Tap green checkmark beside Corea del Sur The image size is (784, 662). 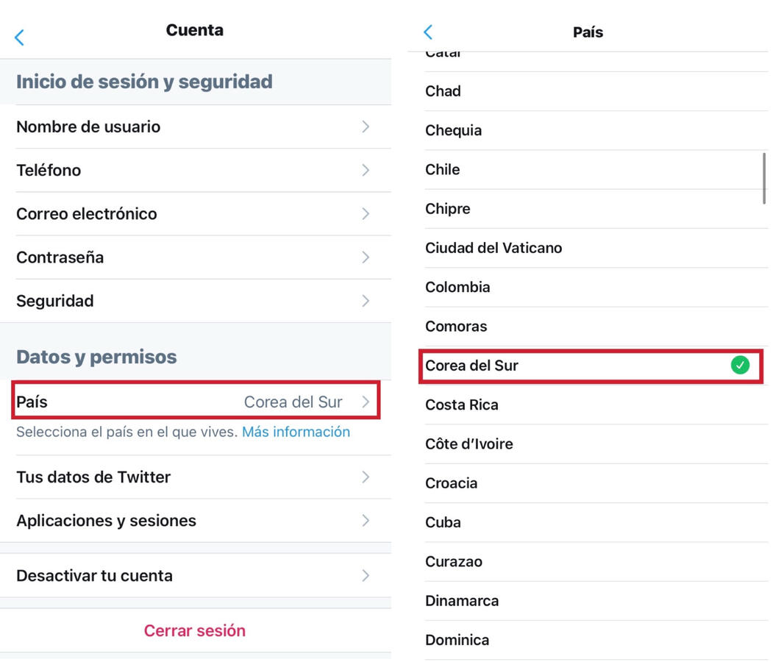[740, 366]
